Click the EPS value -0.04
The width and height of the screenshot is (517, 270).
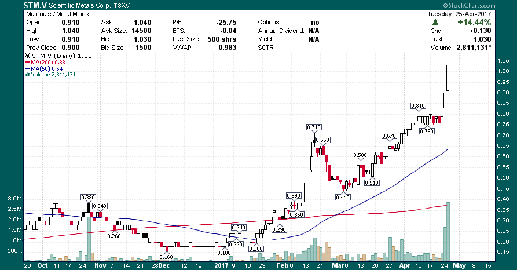(228, 31)
